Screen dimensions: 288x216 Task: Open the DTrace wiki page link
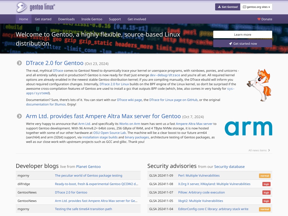coord(129,100)
